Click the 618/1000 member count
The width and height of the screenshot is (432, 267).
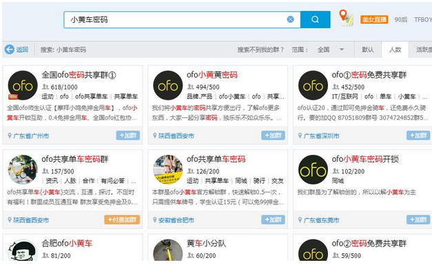(64, 87)
